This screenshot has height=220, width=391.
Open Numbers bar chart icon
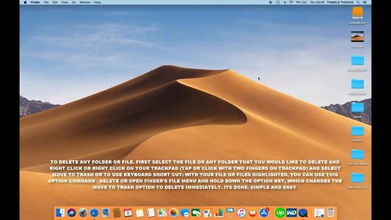tap(219, 213)
